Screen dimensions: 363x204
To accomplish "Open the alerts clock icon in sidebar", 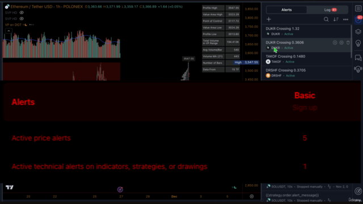I will pyautogui.click(x=358, y=20).
